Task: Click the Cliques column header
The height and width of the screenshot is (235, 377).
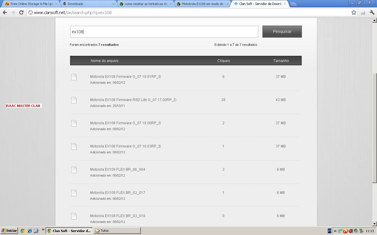Action: [224, 61]
